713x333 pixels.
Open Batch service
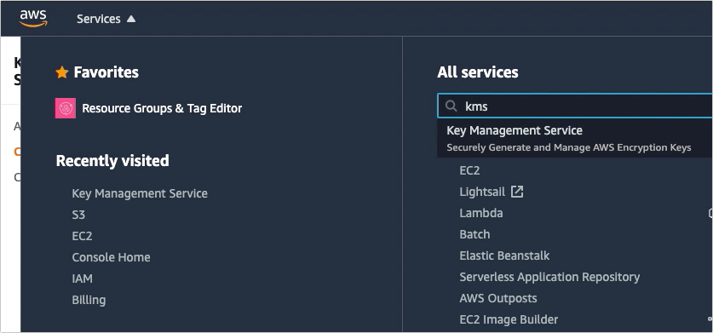click(x=474, y=235)
